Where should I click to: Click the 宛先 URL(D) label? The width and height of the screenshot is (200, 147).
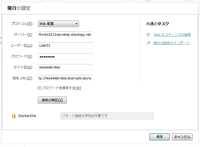23,78
